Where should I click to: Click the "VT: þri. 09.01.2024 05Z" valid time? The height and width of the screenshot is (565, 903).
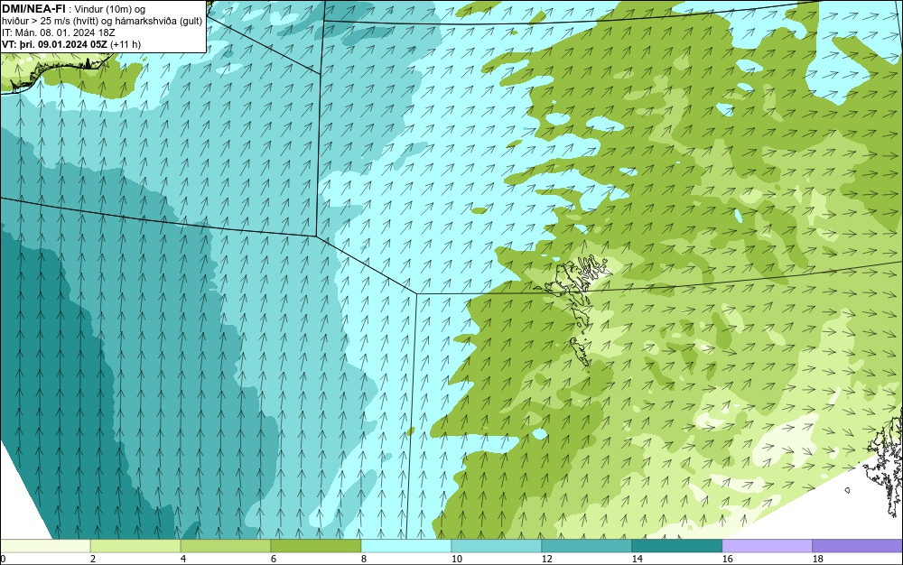[55, 44]
